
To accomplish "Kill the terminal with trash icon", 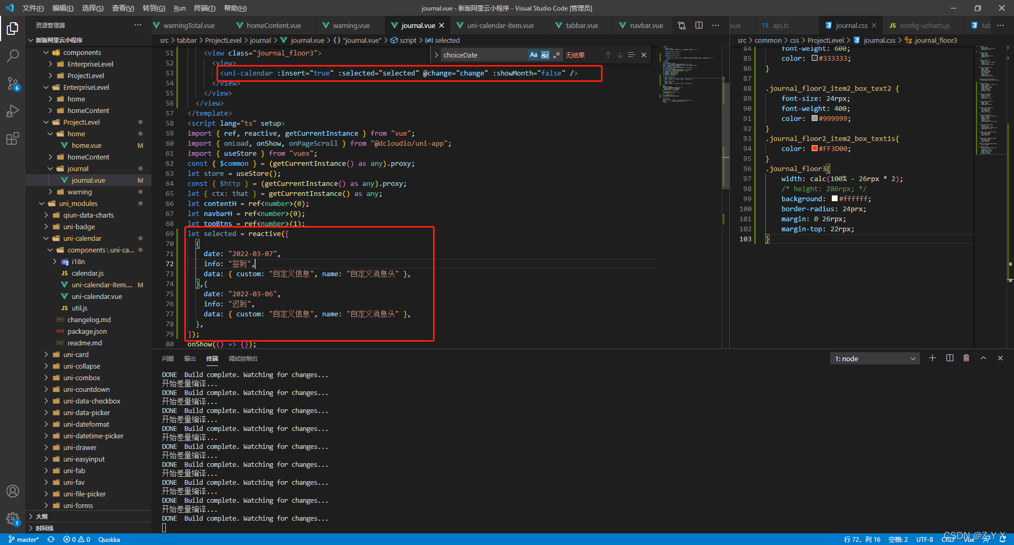I will pos(966,358).
